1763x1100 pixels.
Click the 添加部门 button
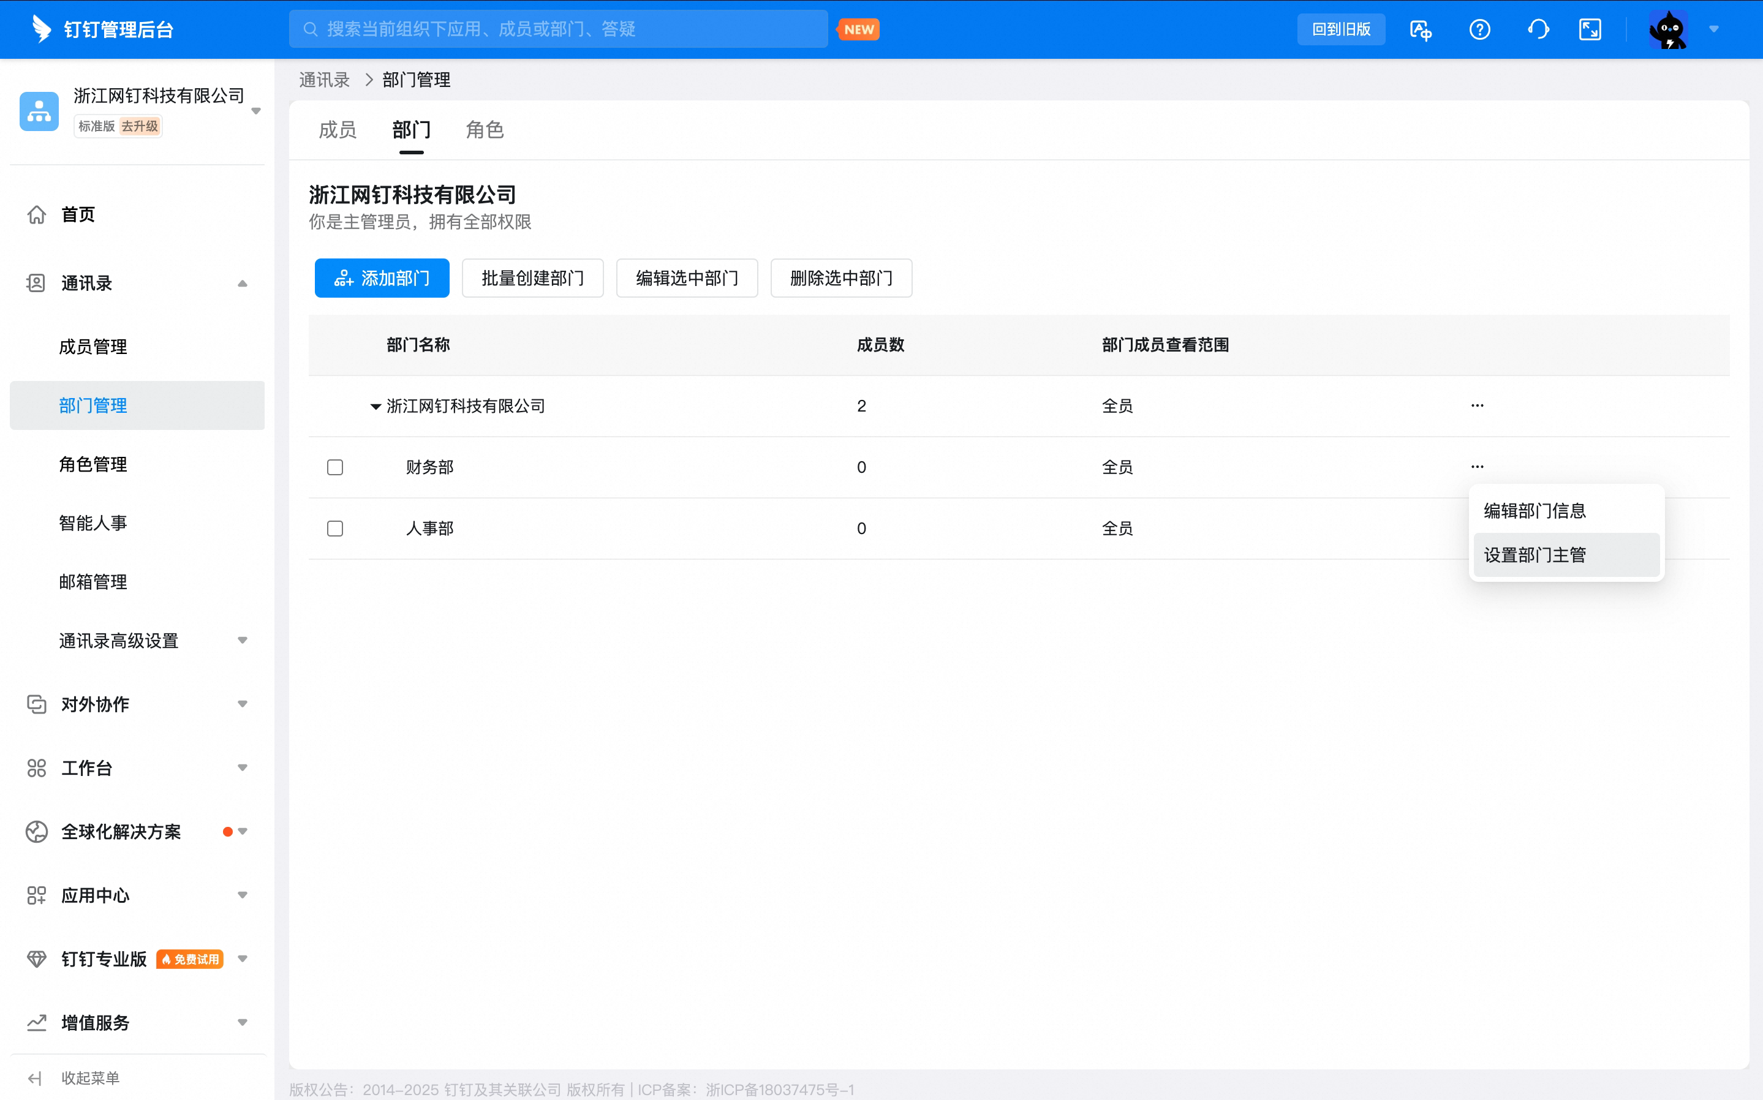(382, 278)
